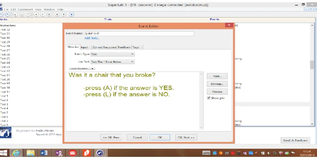Select the Test 24 block
Viewport: 317px width, 158px height.
(x=5, y=63)
